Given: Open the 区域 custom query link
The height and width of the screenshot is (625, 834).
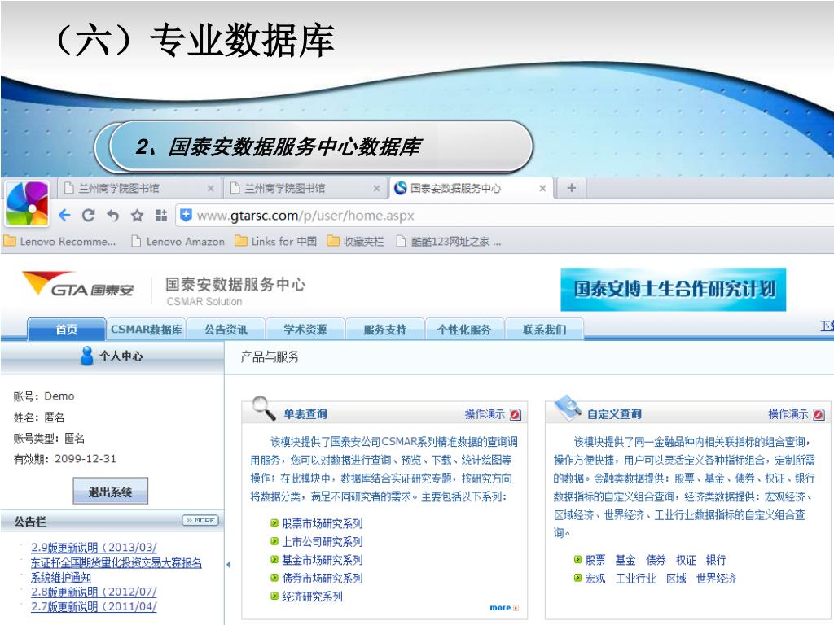Looking at the screenshot, I should coord(676,579).
